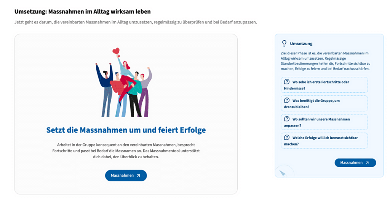
Task: Open Massnahmen from the Umsetzung sidebar panel
Action: pos(355,163)
